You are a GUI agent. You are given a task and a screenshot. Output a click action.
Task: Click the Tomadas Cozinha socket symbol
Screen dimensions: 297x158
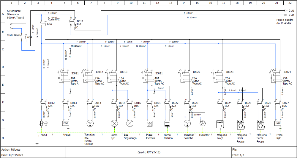click(187, 123)
